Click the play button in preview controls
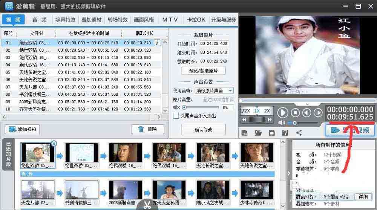This screenshot has height=210, width=377. (x=282, y=113)
